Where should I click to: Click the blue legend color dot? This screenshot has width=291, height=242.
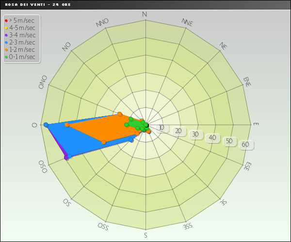tap(6, 43)
